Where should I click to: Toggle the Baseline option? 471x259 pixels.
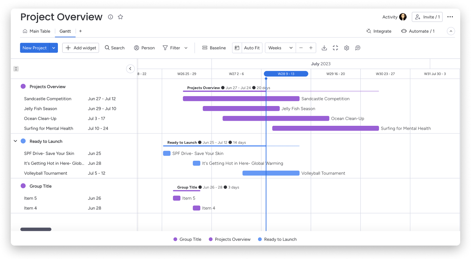[x=214, y=48]
